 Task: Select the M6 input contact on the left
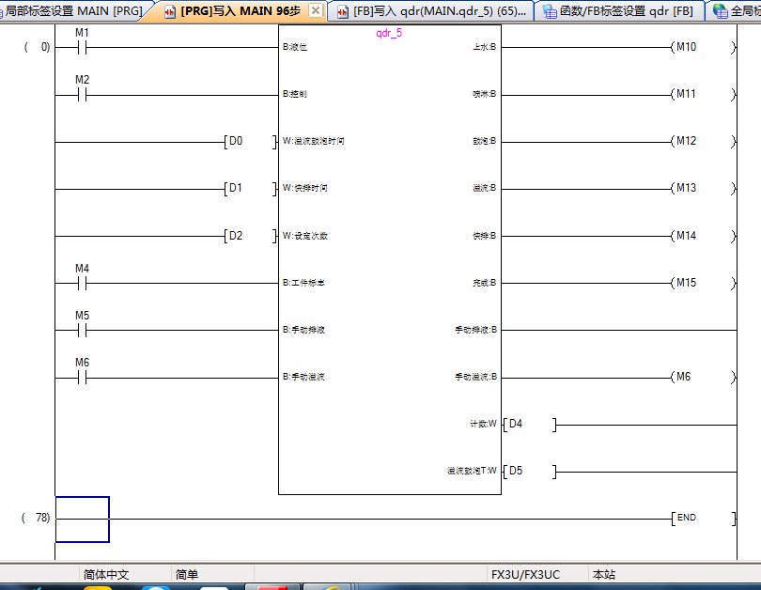click(x=82, y=377)
